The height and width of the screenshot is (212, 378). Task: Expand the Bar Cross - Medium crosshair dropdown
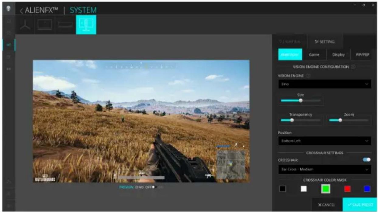(324, 169)
